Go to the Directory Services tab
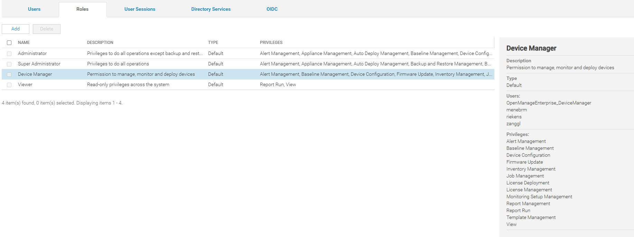Image resolution: width=634 pixels, height=237 pixels. tap(211, 9)
